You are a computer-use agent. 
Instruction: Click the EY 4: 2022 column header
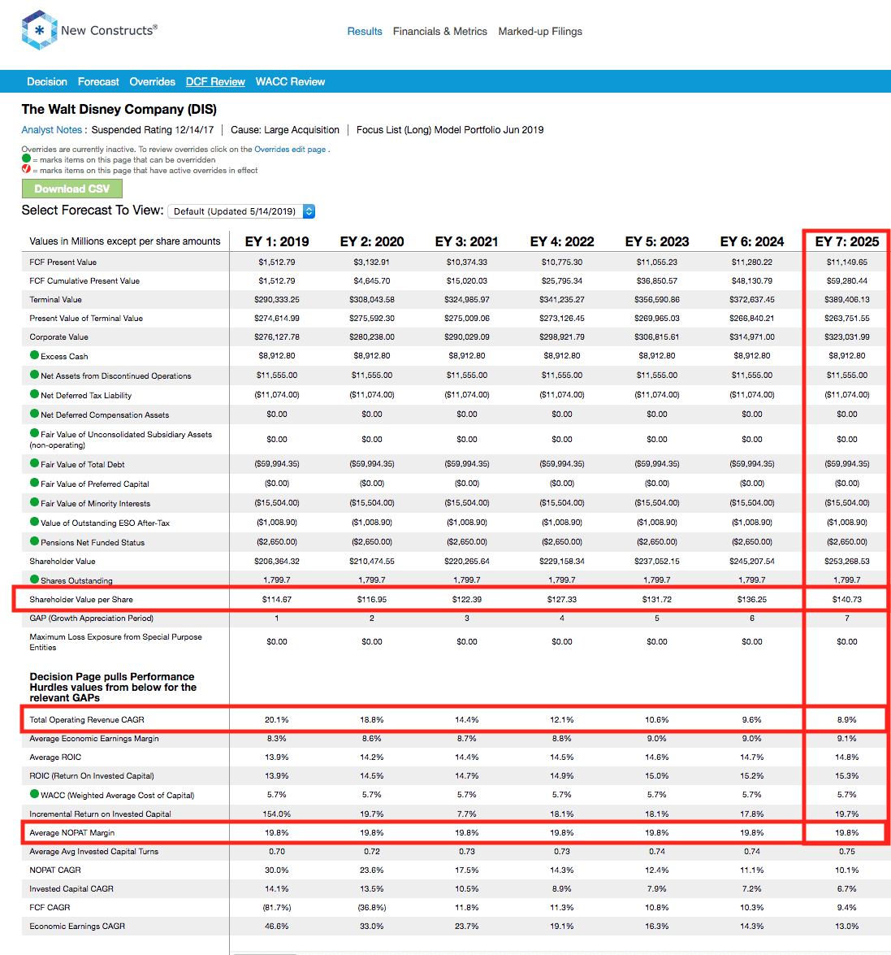[562, 241]
